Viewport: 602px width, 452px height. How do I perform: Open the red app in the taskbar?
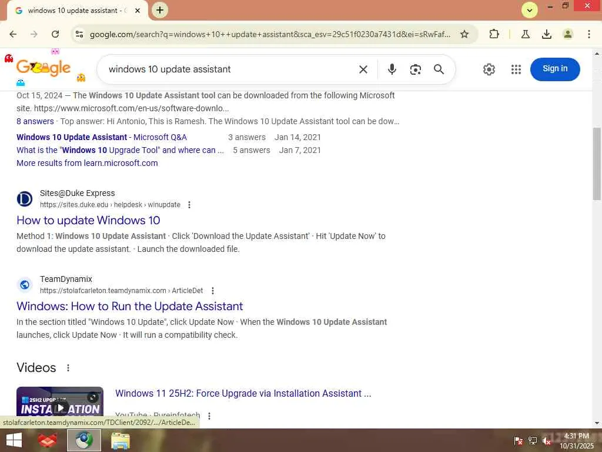48,440
